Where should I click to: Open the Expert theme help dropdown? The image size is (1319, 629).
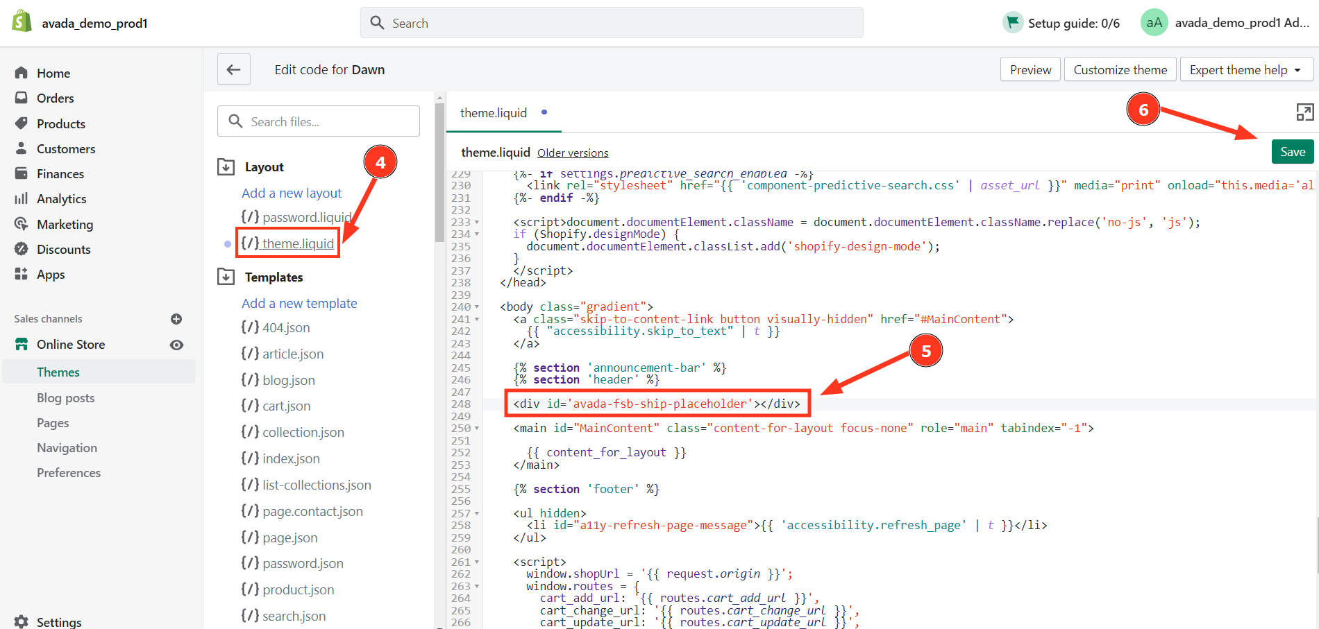click(1247, 69)
